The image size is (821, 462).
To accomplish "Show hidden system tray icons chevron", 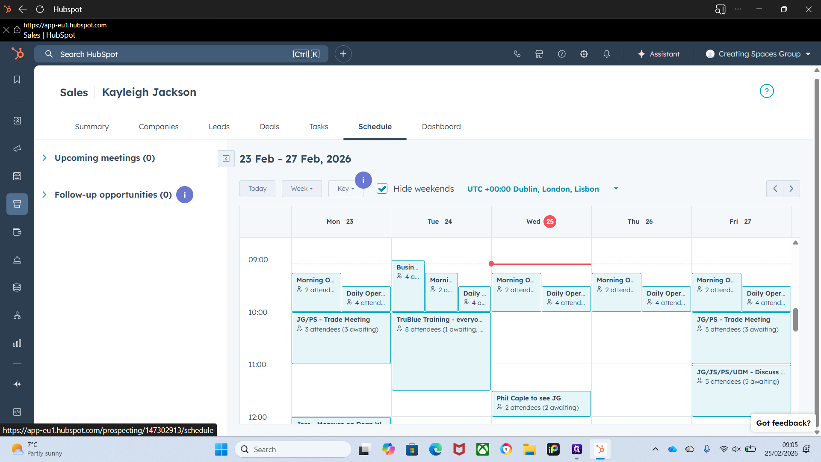I will coord(655,449).
